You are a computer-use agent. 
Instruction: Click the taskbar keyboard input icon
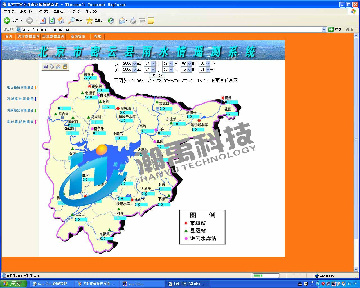coord(300,284)
